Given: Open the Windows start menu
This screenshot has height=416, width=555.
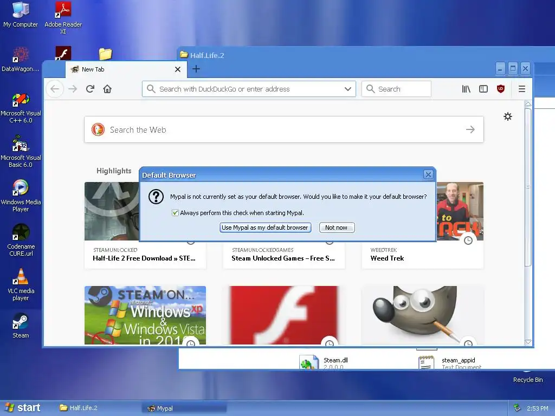Looking at the screenshot, I should 22,408.
